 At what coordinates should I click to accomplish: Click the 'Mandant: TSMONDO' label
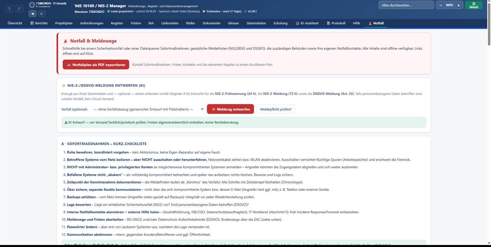click(89, 12)
